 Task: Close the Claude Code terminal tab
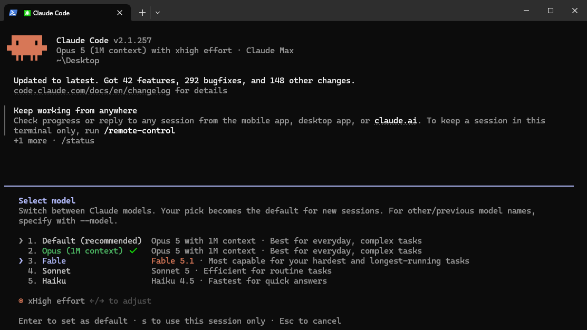click(120, 13)
